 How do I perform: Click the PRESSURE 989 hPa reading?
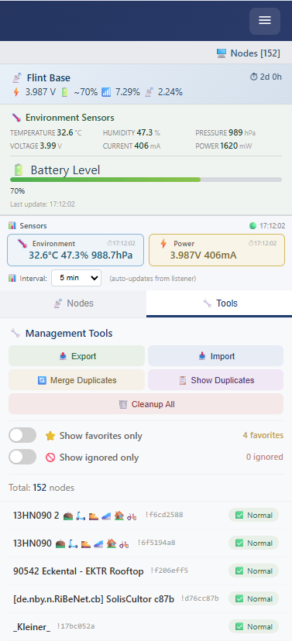225,133
